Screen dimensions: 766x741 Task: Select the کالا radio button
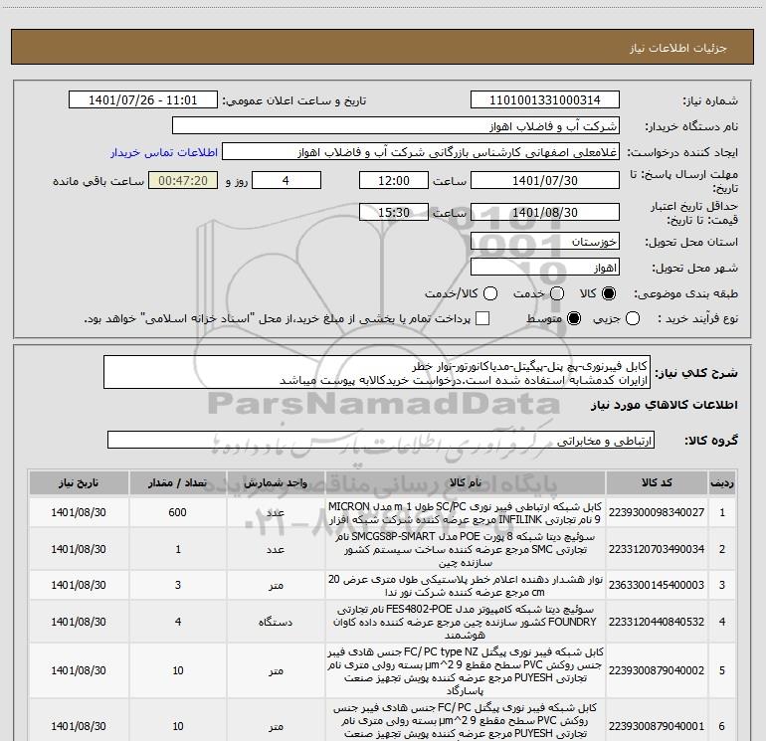(x=609, y=293)
